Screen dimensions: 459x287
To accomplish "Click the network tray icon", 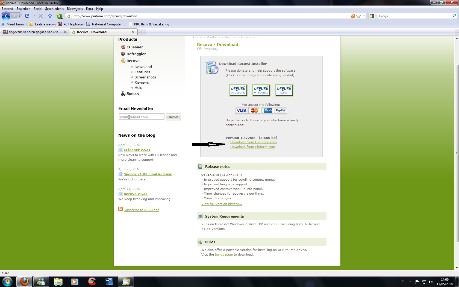I will tap(424, 282).
